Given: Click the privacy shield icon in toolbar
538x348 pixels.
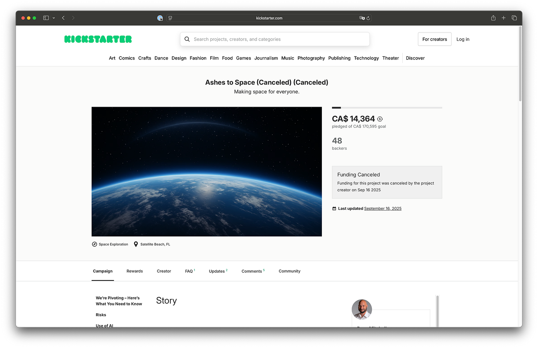Looking at the screenshot, I should [160, 18].
